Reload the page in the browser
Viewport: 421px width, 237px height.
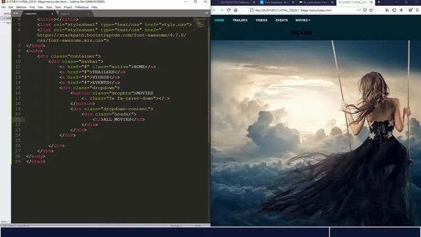(x=228, y=11)
